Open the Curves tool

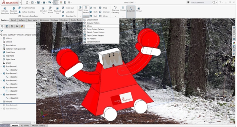(123, 9)
